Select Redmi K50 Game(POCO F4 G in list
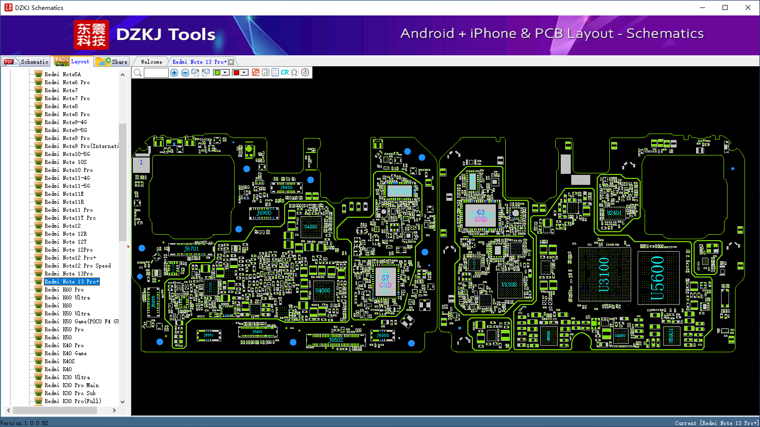The height and width of the screenshot is (427, 760). 81,321
